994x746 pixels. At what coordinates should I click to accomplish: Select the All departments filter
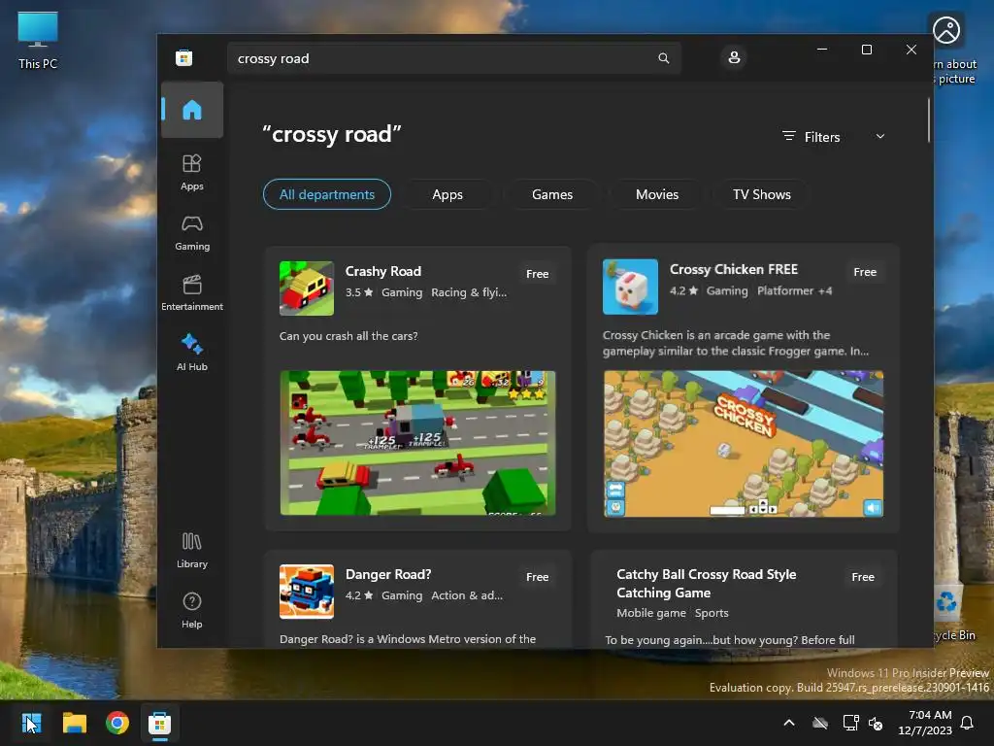click(x=327, y=194)
